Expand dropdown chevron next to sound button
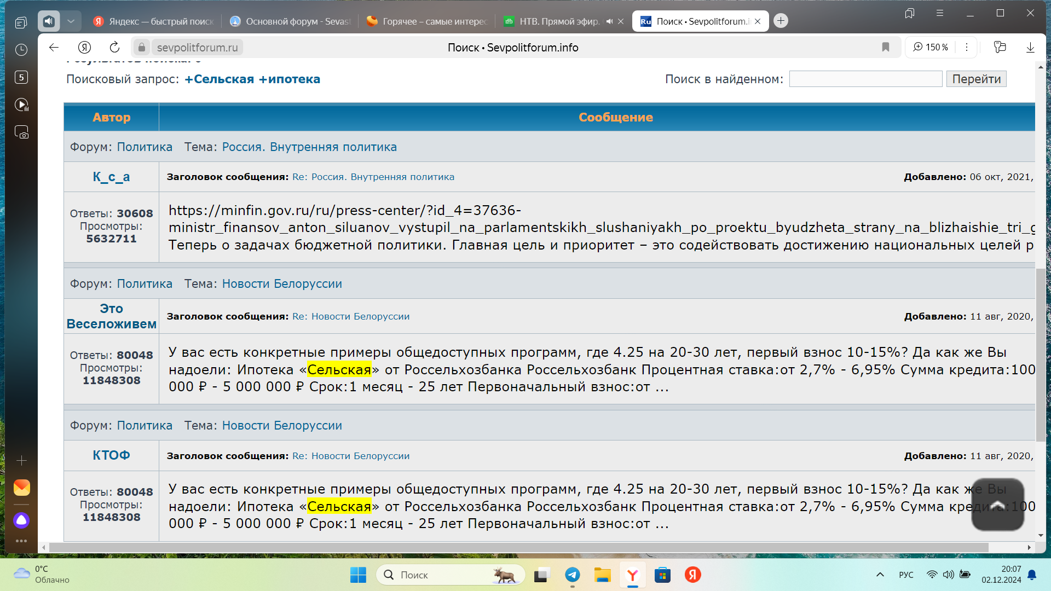1051x591 pixels. [x=71, y=21]
